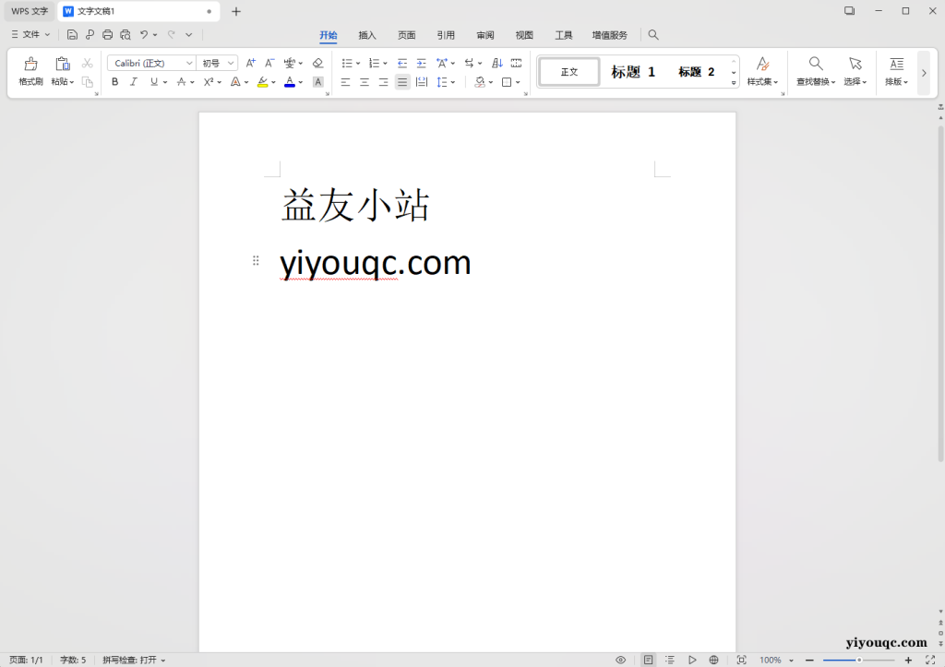Toggle the highlight color on selected text
This screenshot has height=667, width=945.
pyautogui.click(x=262, y=81)
